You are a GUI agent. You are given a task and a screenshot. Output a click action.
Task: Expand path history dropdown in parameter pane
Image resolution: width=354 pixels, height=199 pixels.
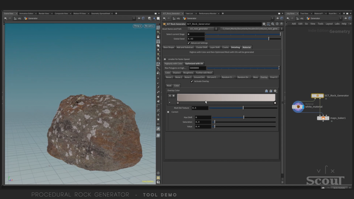273,19
